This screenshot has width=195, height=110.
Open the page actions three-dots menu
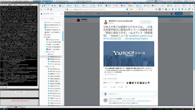click(x=137, y=9)
